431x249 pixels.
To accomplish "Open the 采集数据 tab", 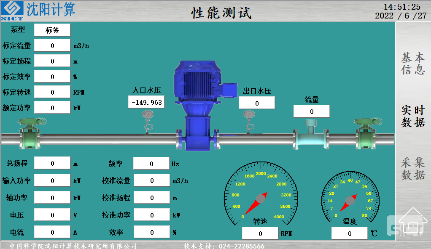I will click(412, 169).
